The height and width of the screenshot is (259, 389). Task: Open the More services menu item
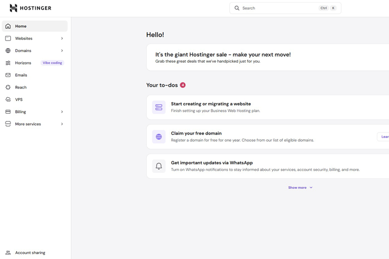coord(35,124)
